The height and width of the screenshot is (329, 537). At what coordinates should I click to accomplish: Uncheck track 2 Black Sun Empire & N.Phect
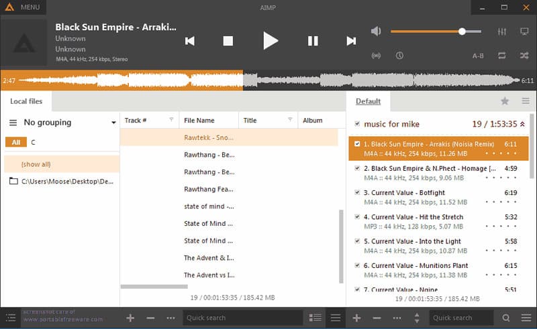click(x=357, y=168)
